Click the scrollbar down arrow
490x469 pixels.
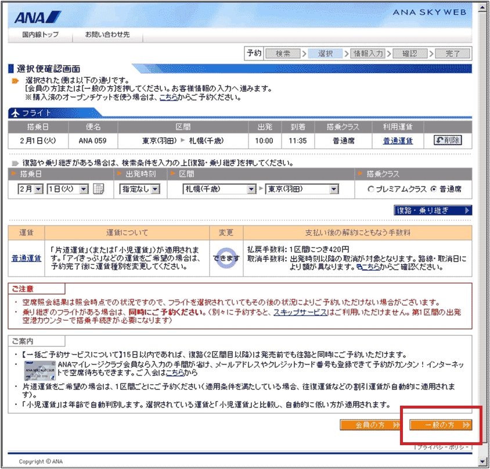coord(482,461)
